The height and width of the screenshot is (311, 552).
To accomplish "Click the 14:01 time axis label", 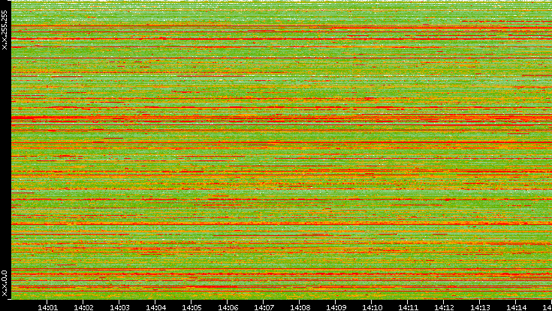I will [47, 307].
